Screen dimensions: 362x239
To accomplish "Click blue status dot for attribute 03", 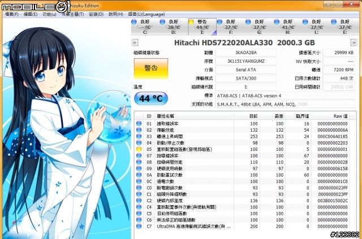I will click(139, 137).
